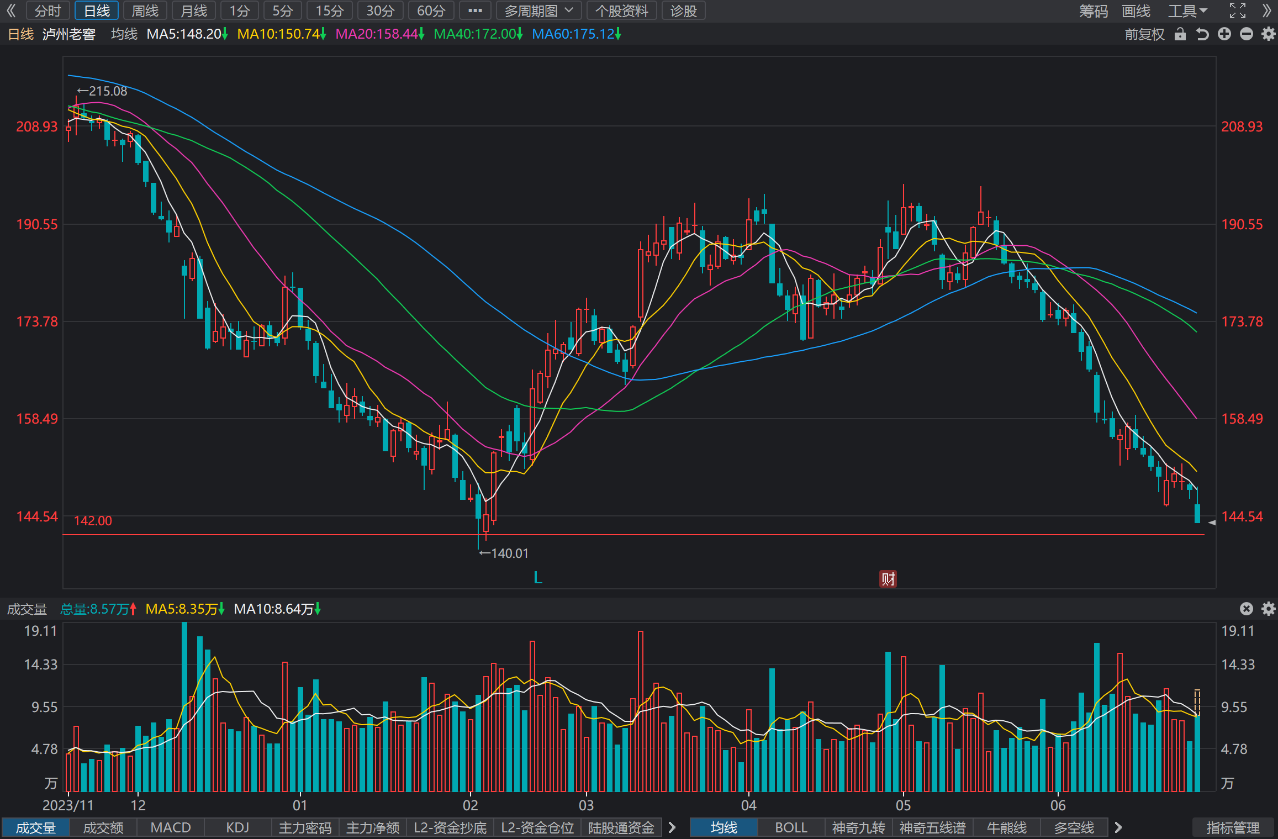Screen dimensions: 1278x839
Task: Click the lock icon next to 前复权
Action: tap(1180, 34)
